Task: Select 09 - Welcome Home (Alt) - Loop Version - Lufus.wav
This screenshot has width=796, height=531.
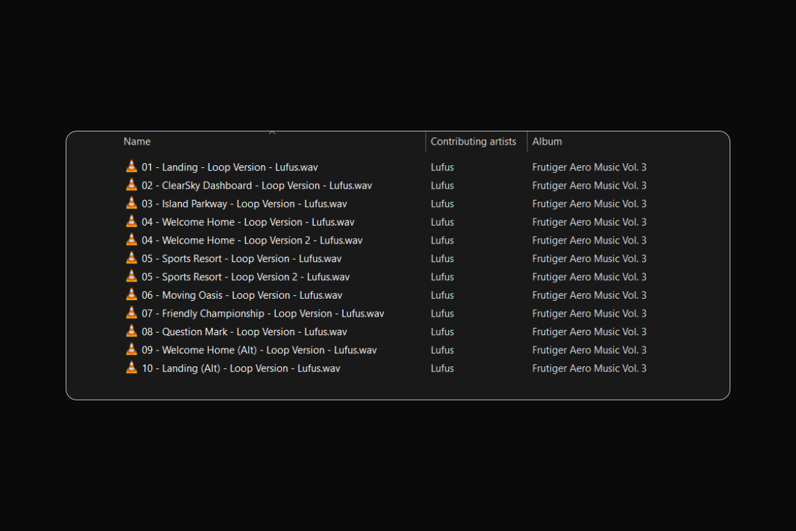Action: tap(259, 350)
